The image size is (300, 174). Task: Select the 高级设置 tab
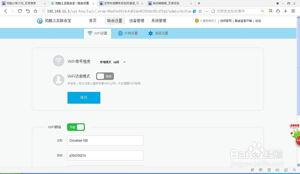[158, 33]
